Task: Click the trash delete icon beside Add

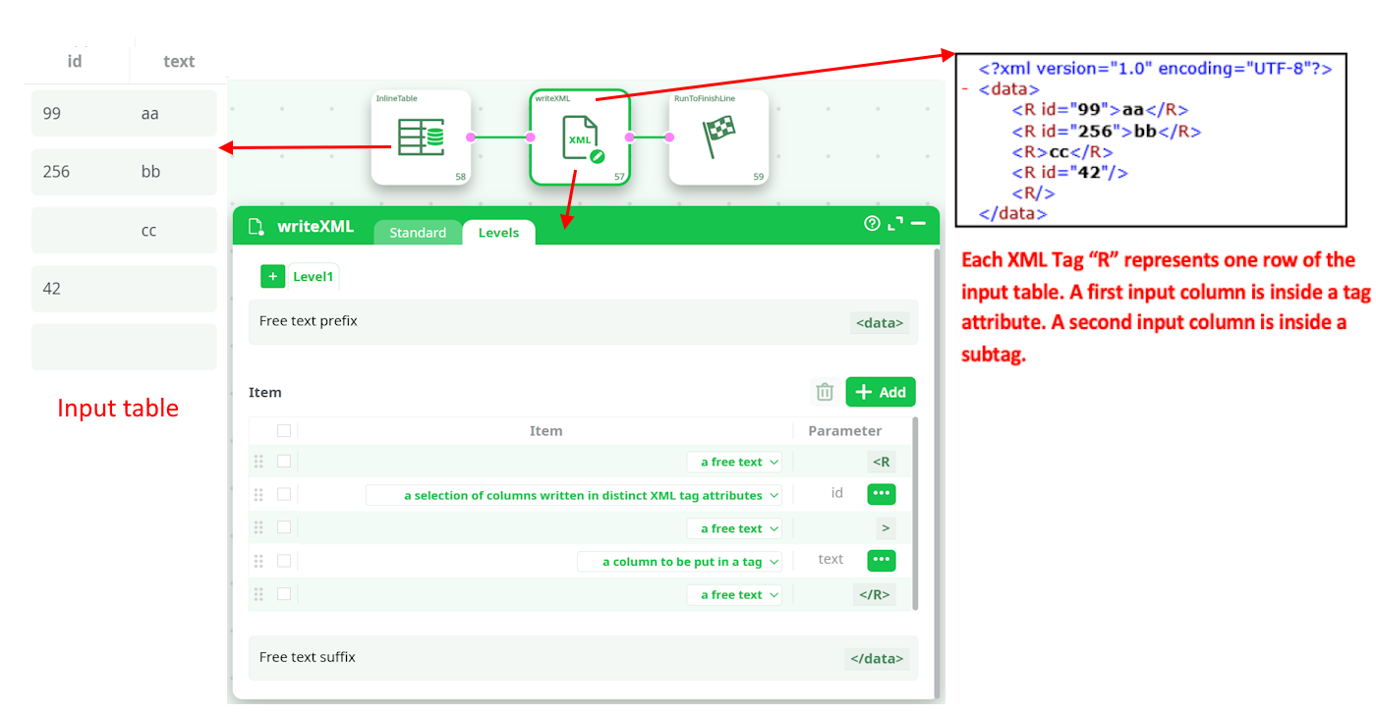Action: [825, 392]
